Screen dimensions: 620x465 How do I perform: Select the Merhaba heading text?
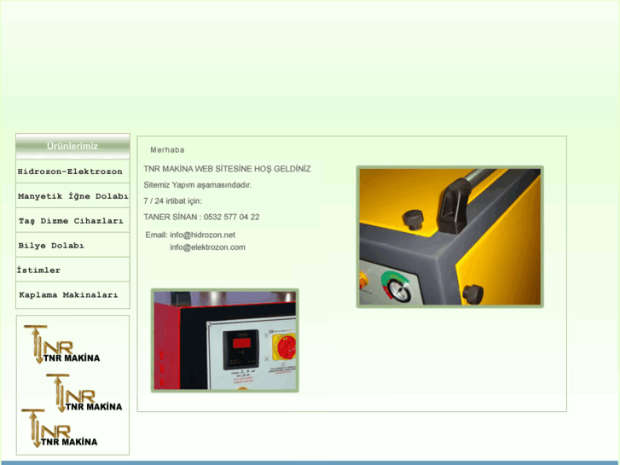click(167, 150)
